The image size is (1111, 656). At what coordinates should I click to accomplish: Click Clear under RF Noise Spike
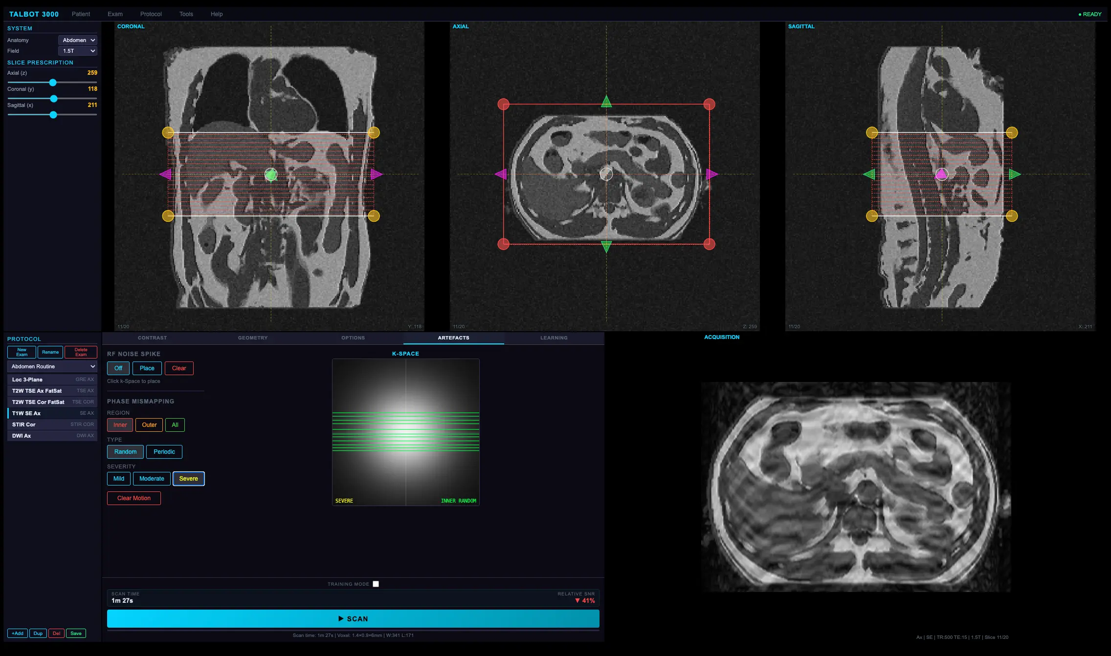click(x=179, y=368)
